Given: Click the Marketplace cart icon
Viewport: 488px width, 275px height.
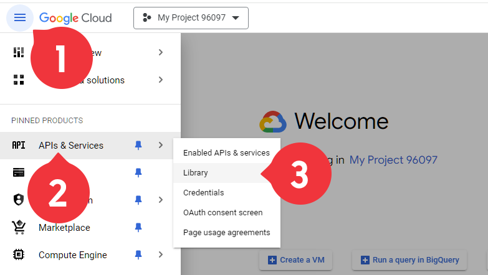Looking at the screenshot, I should click(x=19, y=227).
